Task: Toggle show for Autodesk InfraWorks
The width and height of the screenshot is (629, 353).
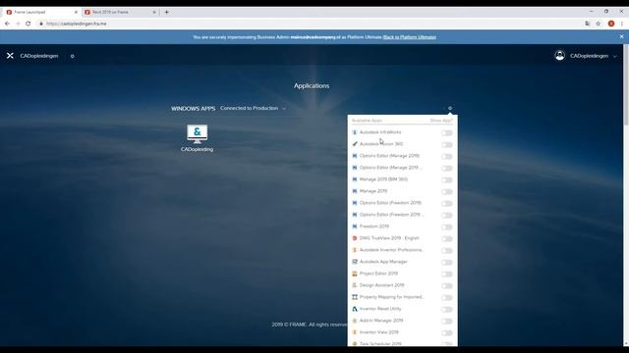Action: click(446, 133)
